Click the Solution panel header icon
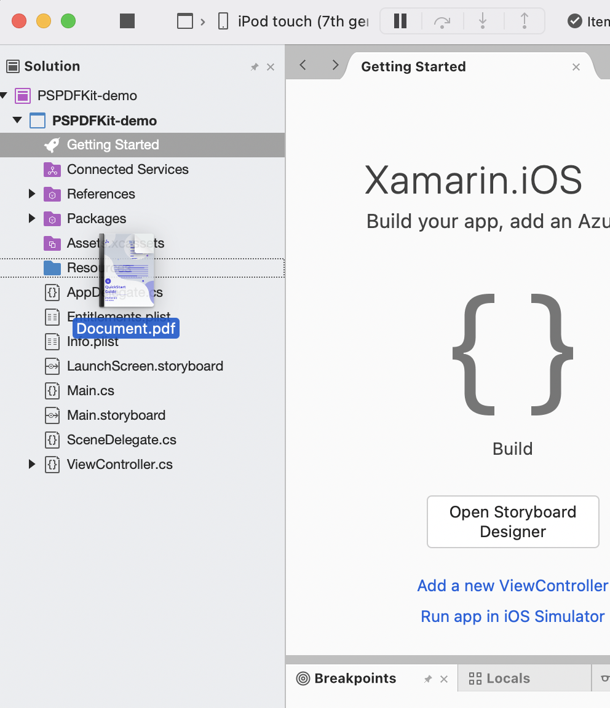Viewport: 610px width, 708px height. tap(13, 66)
